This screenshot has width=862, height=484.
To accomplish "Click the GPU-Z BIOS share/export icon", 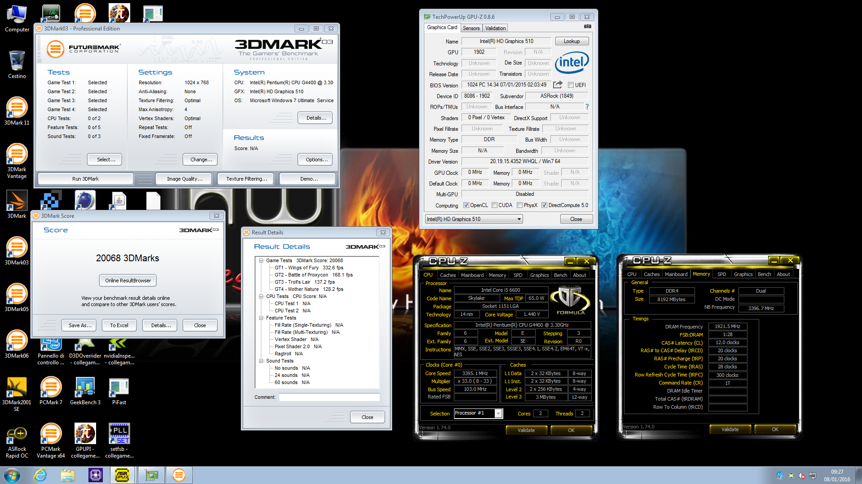I will pyautogui.click(x=558, y=85).
